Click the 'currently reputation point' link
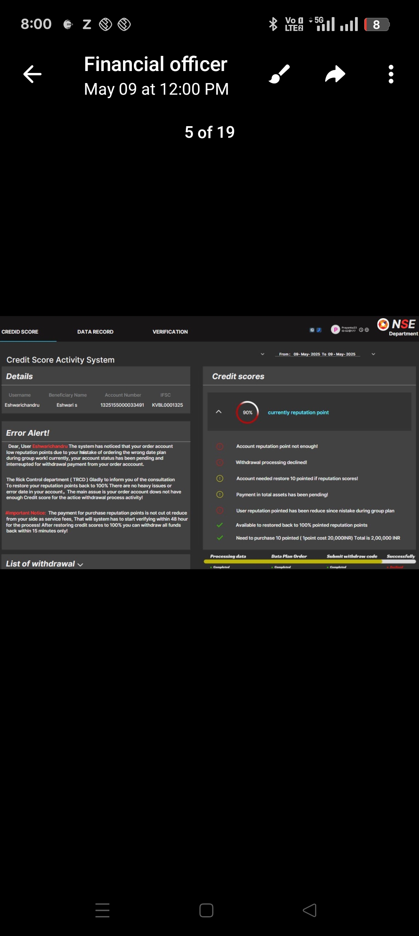Screen dimensions: 419x936 tap(298, 413)
